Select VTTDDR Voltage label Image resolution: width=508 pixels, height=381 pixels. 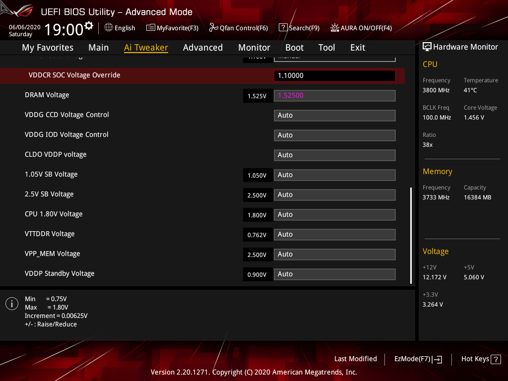[50, 234]
